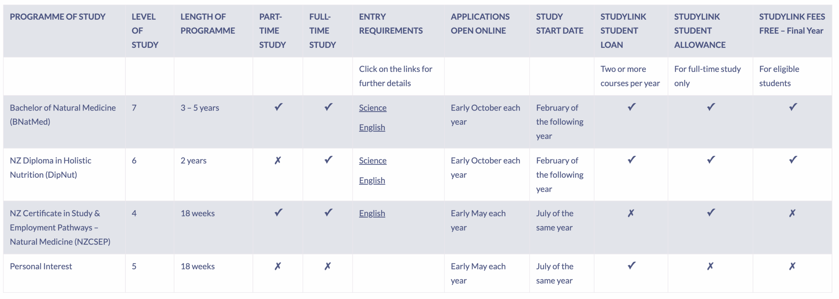
Task: Click student allowance cross for Personal Interest
Action: pyautogui.click(x=710, y=266)
